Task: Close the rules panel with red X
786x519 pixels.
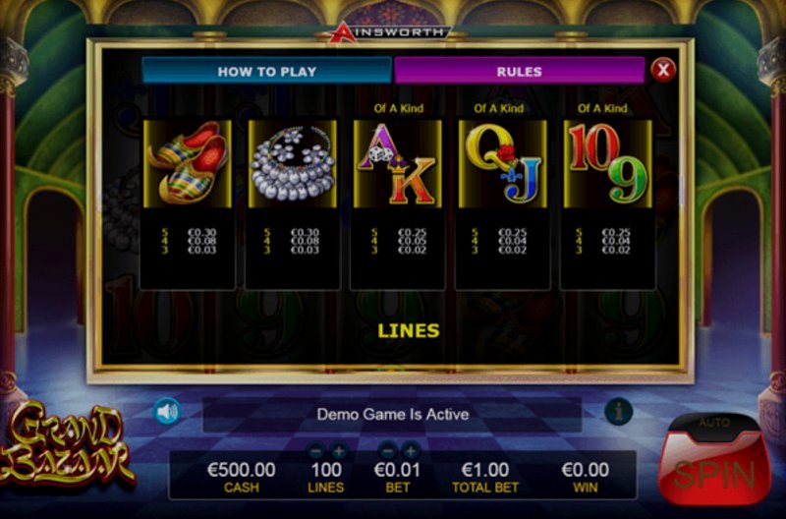Action: click(663, 70)
